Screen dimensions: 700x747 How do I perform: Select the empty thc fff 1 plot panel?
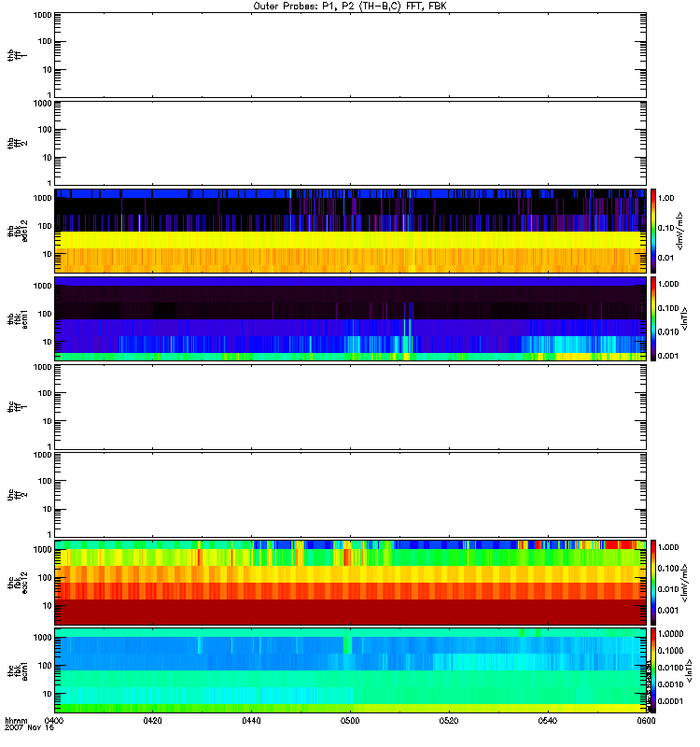pyautogui.click(x=350, y=407)
